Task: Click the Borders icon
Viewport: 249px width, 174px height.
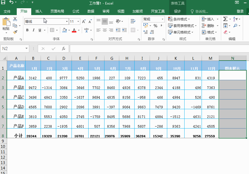Action: coord(52,30)
